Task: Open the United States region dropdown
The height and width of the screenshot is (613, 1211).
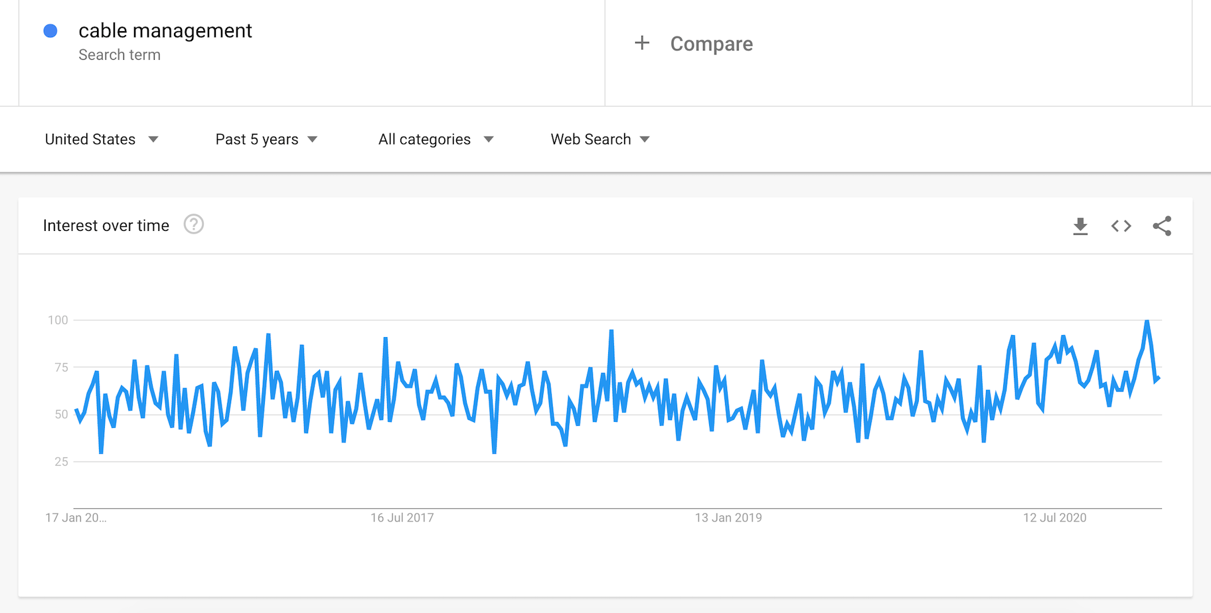Action: 102,139
